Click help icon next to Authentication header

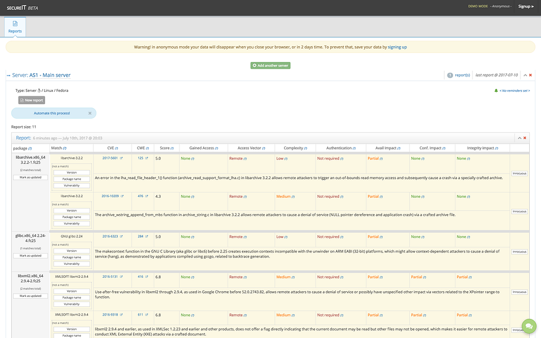click(x=354, y=148)
